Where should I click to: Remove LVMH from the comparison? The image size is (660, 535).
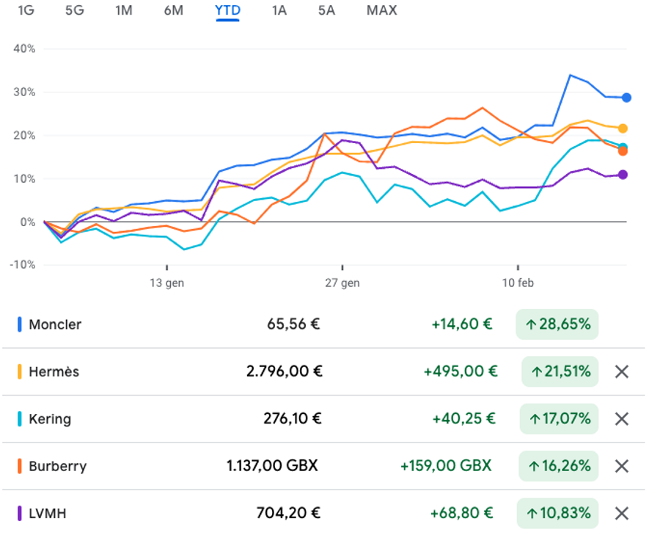[622, 513]
